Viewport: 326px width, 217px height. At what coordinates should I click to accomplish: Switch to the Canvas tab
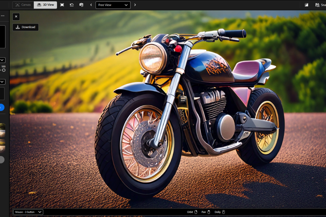(x=23, y=5)
